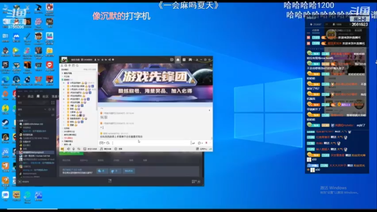Click the add game plus icon in Steam
The width and height of the screenshot is (377, 212).
pyautogui.click(x=20, y=182)
